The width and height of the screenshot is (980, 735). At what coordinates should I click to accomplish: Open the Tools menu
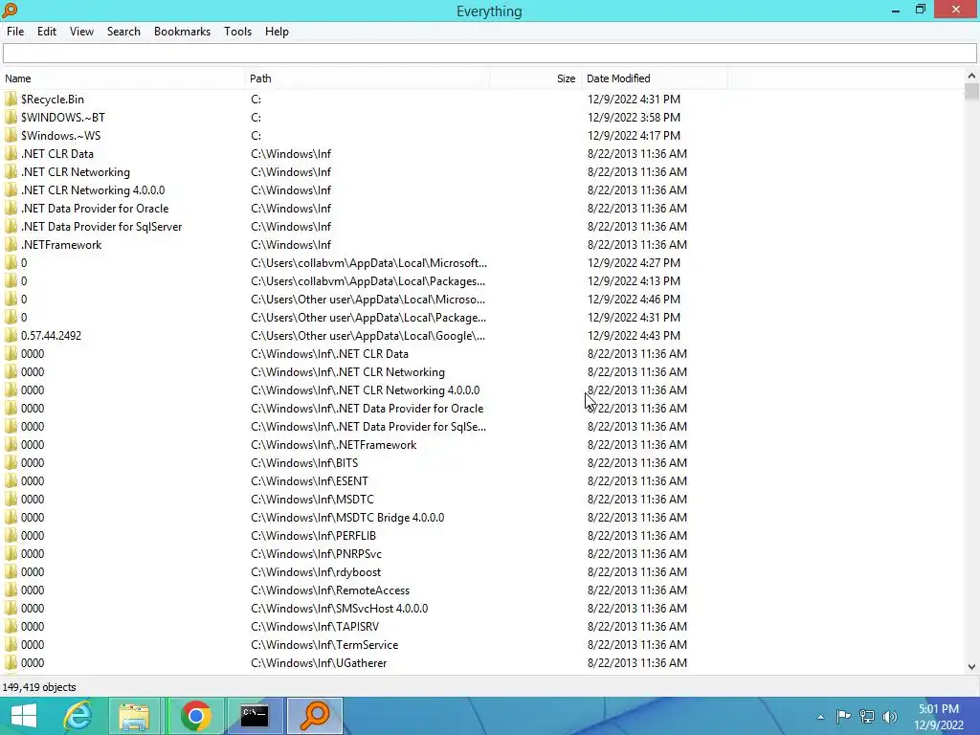tap(237, 32)
